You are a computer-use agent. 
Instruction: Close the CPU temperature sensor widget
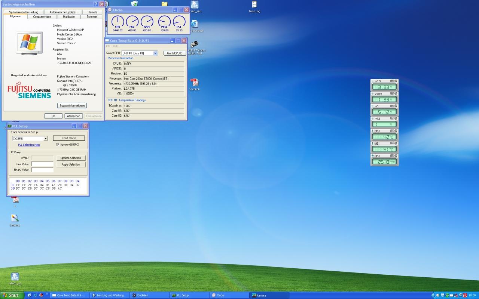coord(396,131)
